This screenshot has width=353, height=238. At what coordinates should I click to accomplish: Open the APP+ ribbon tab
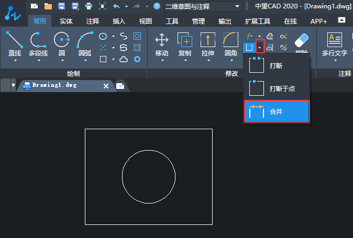coord(318,21)
